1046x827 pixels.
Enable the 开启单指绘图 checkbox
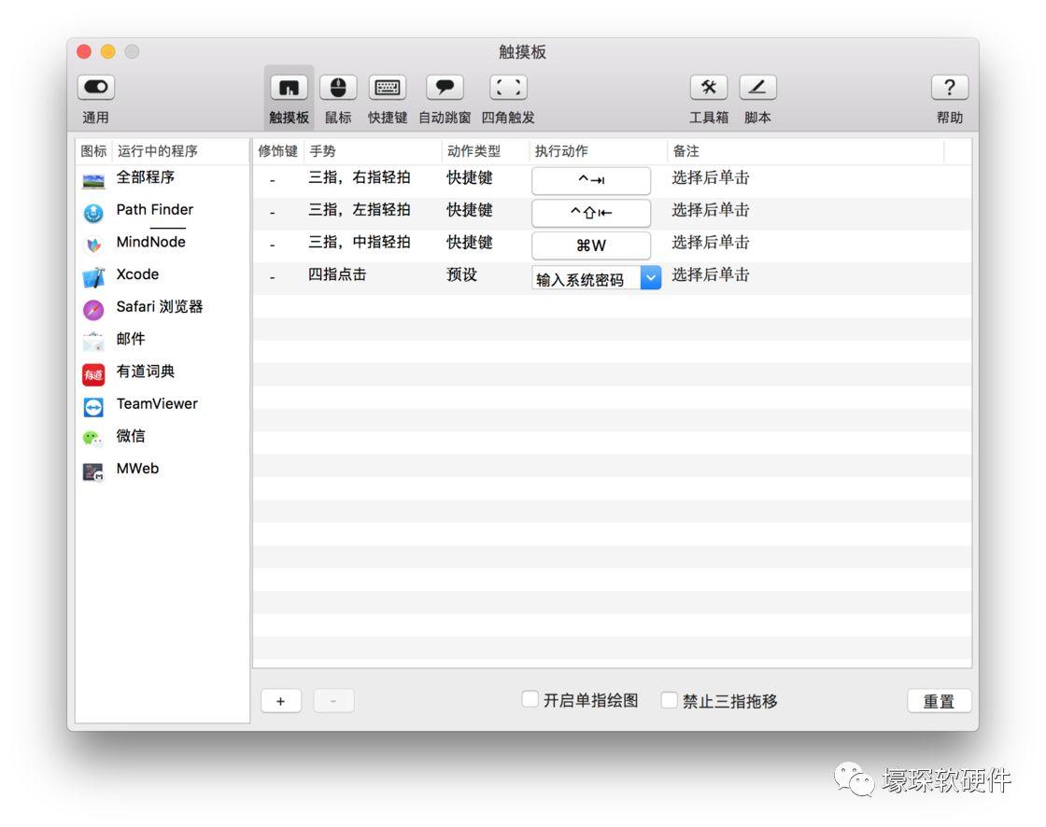[x=530, y=699]
